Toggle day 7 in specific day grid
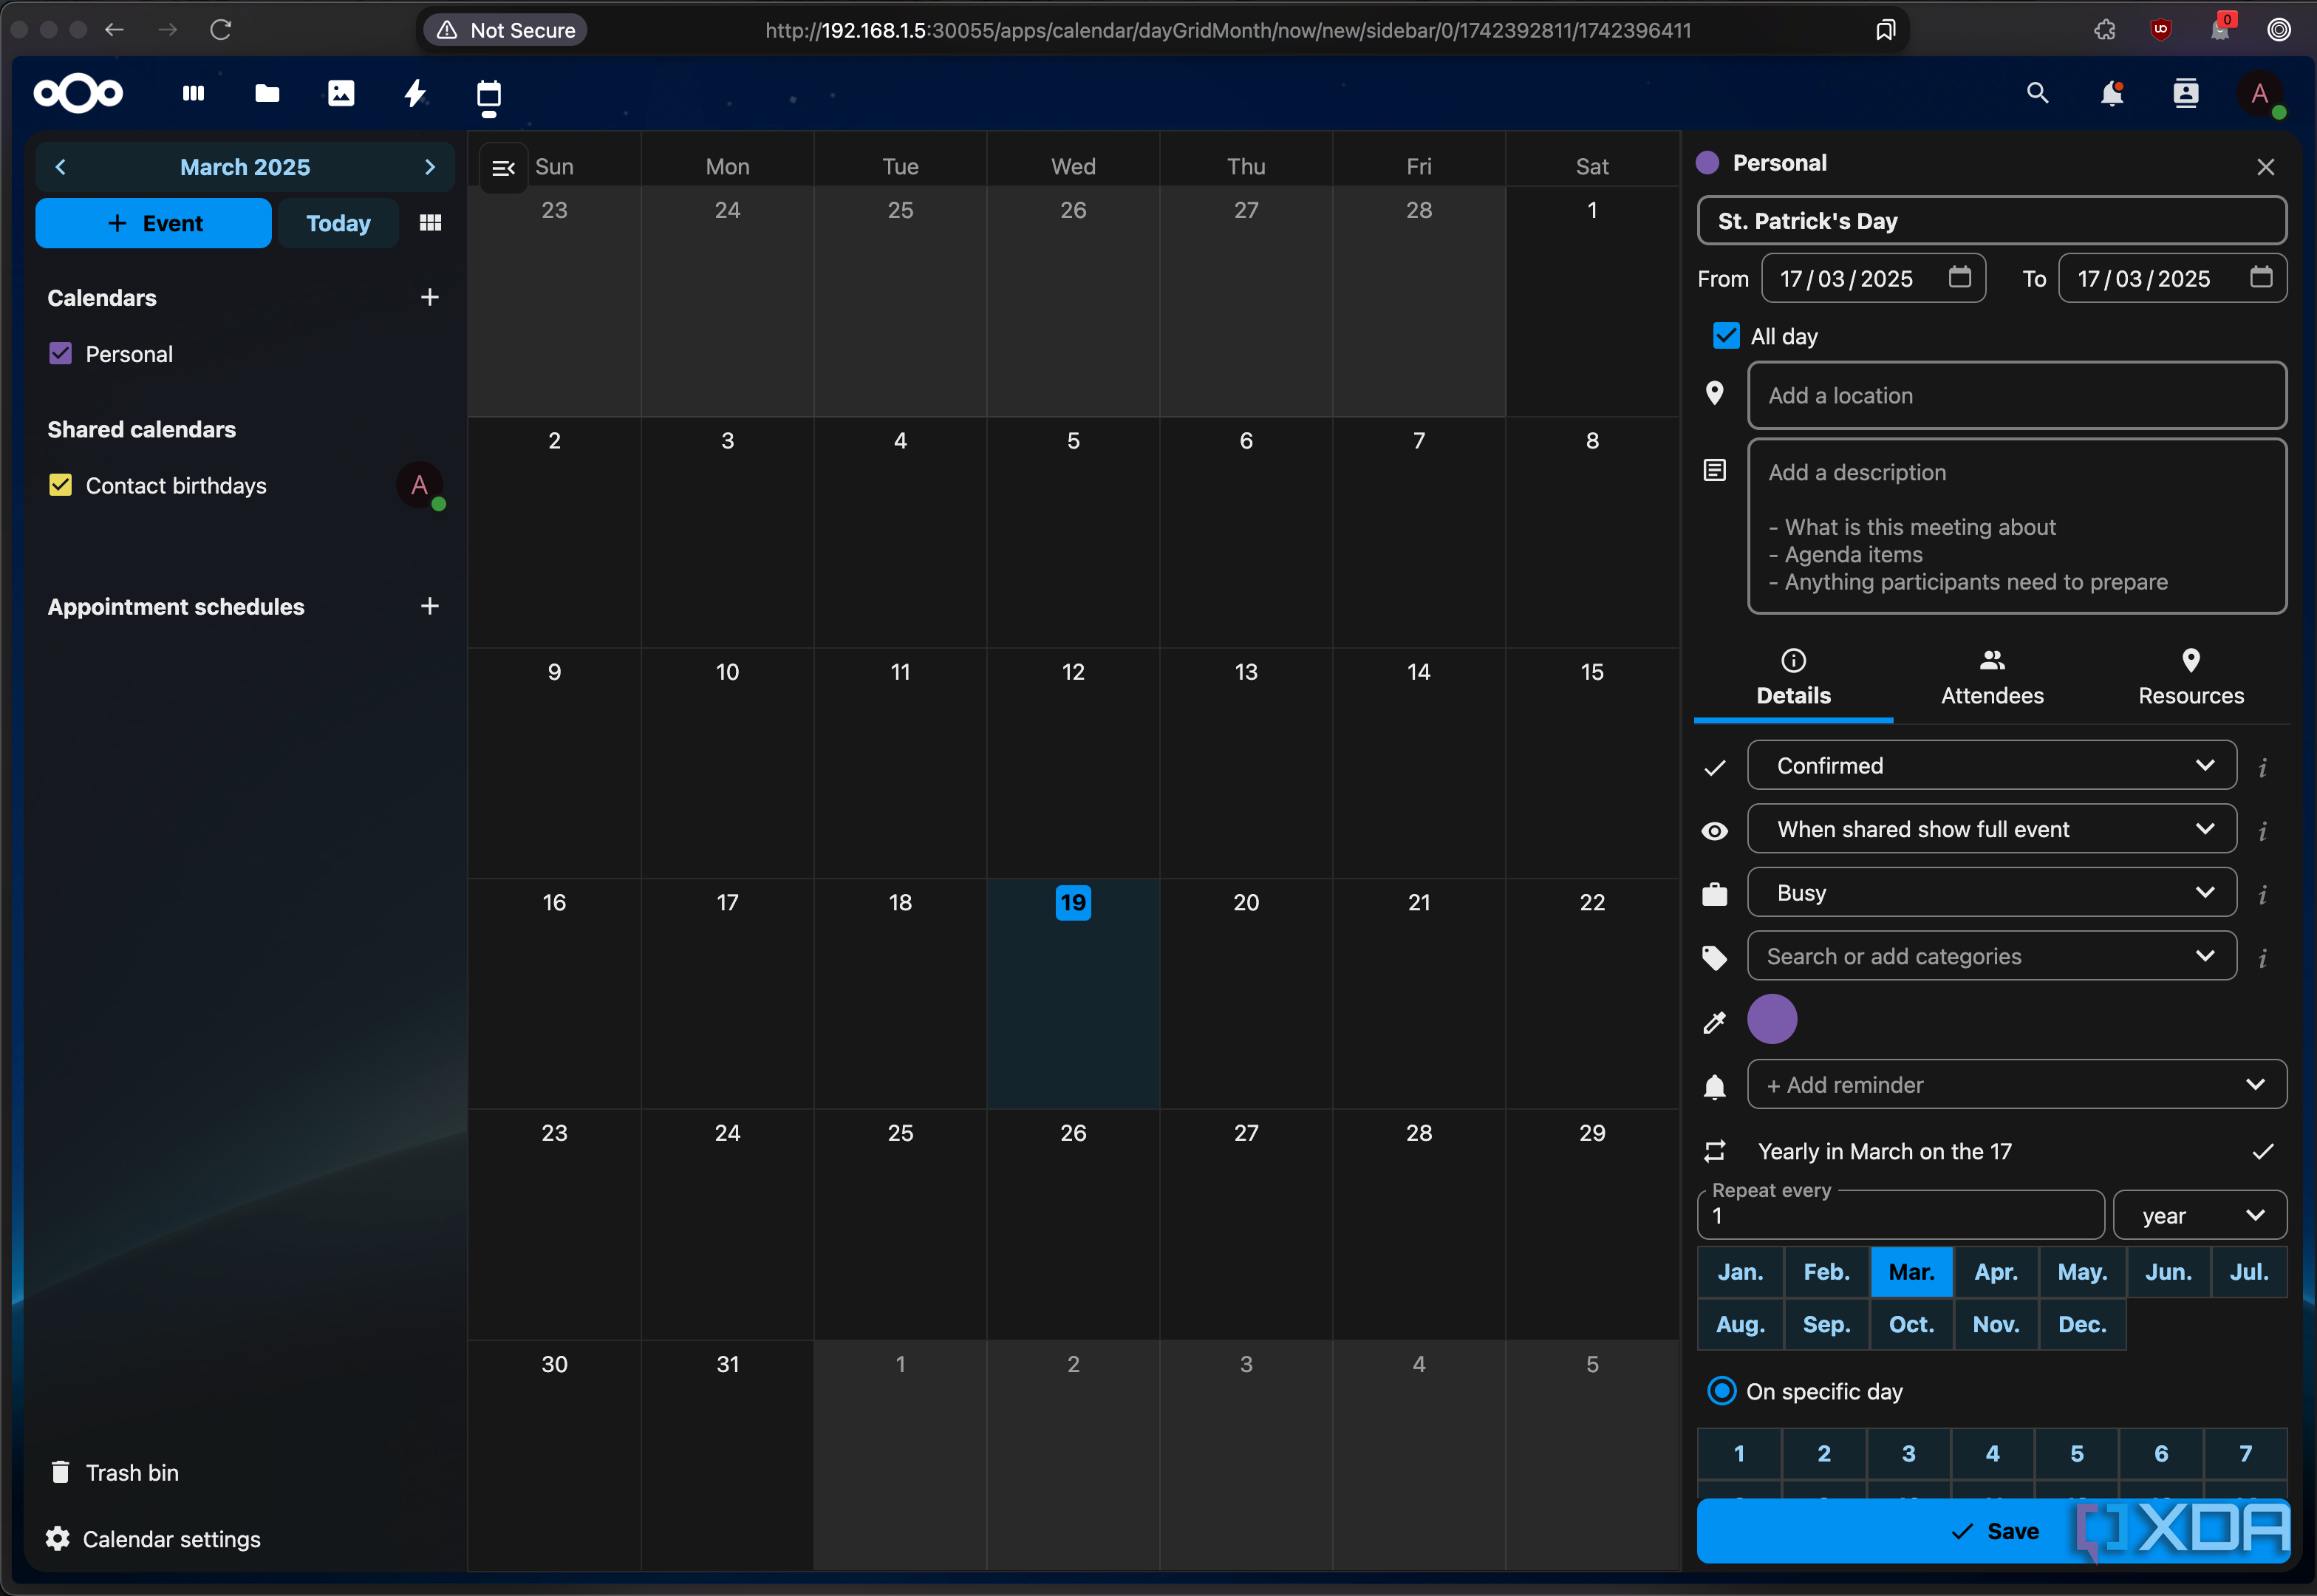The width and height of the screenshot is (2317, 1596). (x=2245, y=1453)
